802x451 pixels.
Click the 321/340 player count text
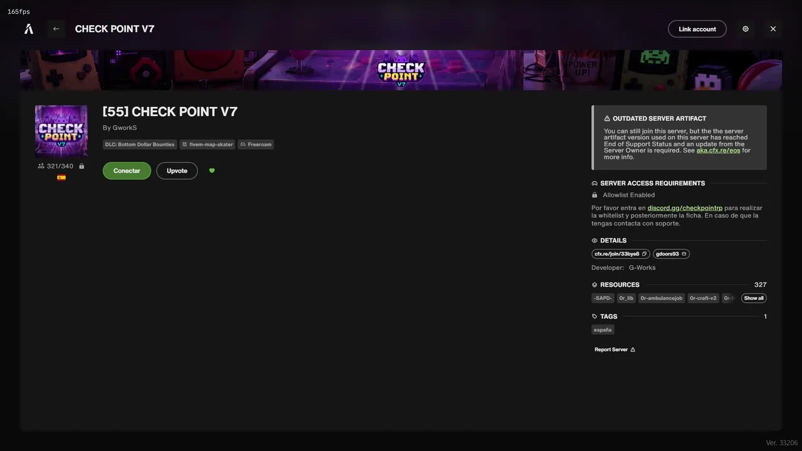tap(60, 167)
